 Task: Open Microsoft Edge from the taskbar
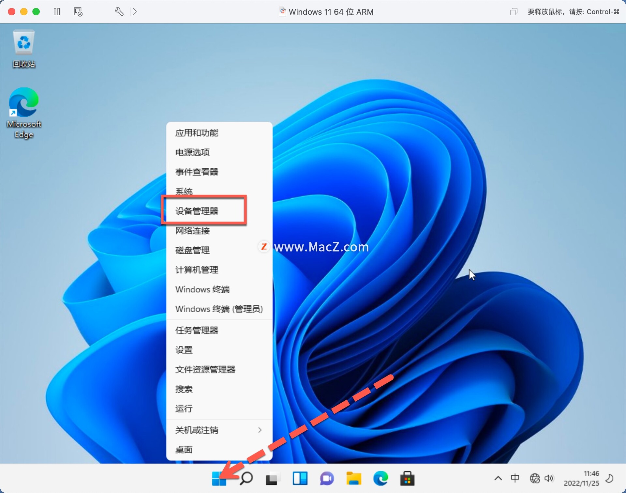(381, 478)
